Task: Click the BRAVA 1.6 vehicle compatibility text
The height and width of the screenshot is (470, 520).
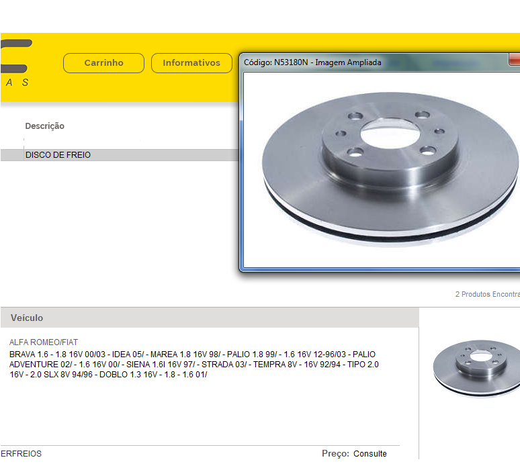Action: [194, 365]
